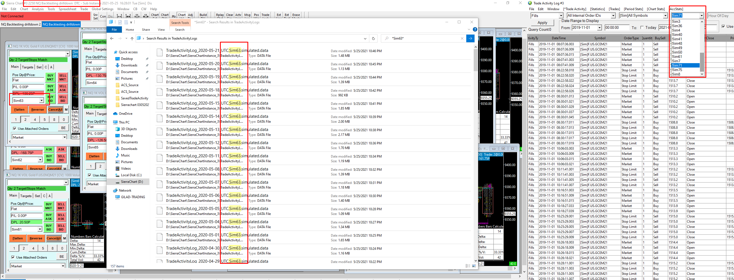Select quantity 5 in Sim63 panel
Viewport: 734px width, 280px height.
click(44, 120)
